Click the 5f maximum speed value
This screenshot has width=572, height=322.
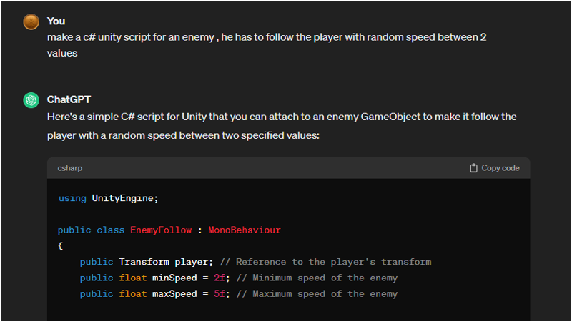tap(220, 294)
